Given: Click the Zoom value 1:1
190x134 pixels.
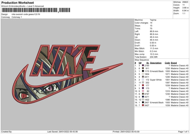Looking at the screenshot, I should [184, 13].
